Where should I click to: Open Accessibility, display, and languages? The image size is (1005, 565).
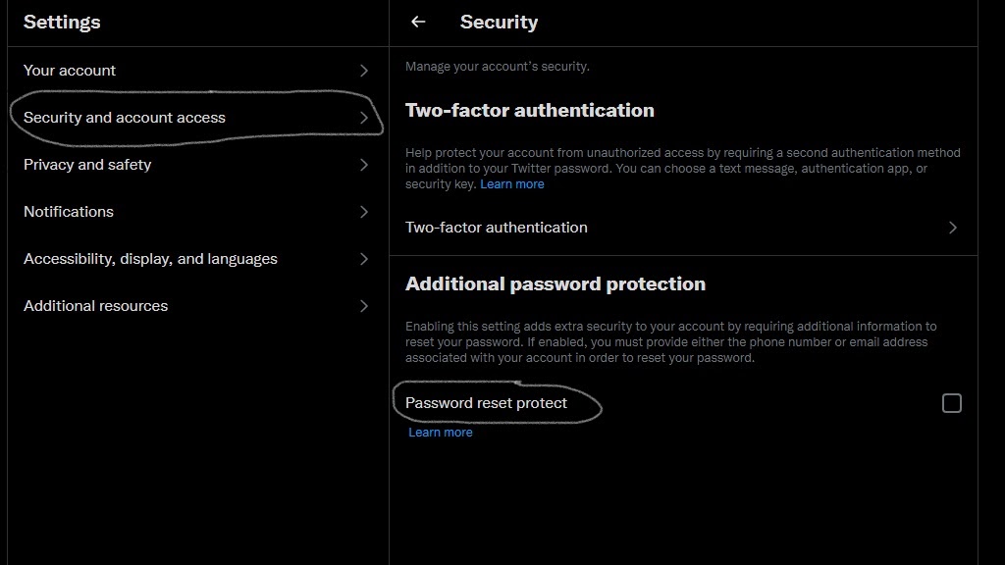(198, 259)
